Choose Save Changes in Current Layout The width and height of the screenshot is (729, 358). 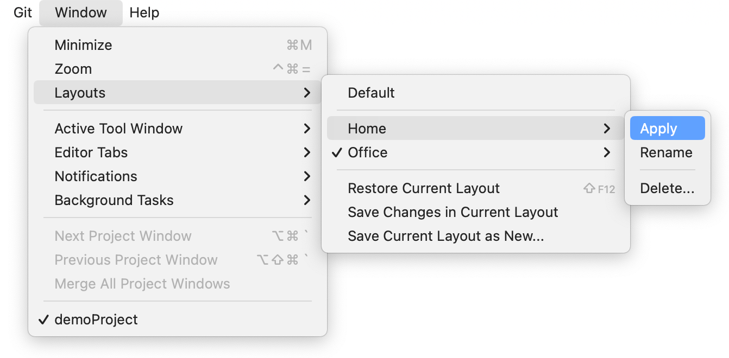coord(453,212)
